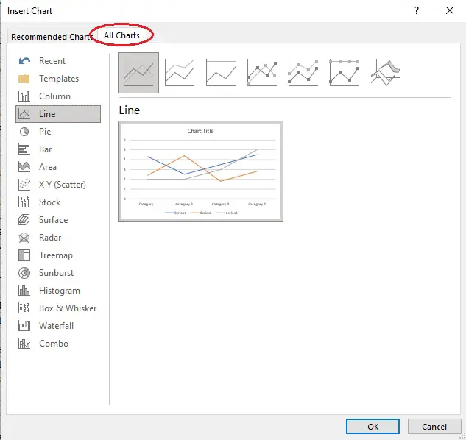This screenshot has height=440, width=466.
Task: Select the Treemap chart type
Action: 58,255
